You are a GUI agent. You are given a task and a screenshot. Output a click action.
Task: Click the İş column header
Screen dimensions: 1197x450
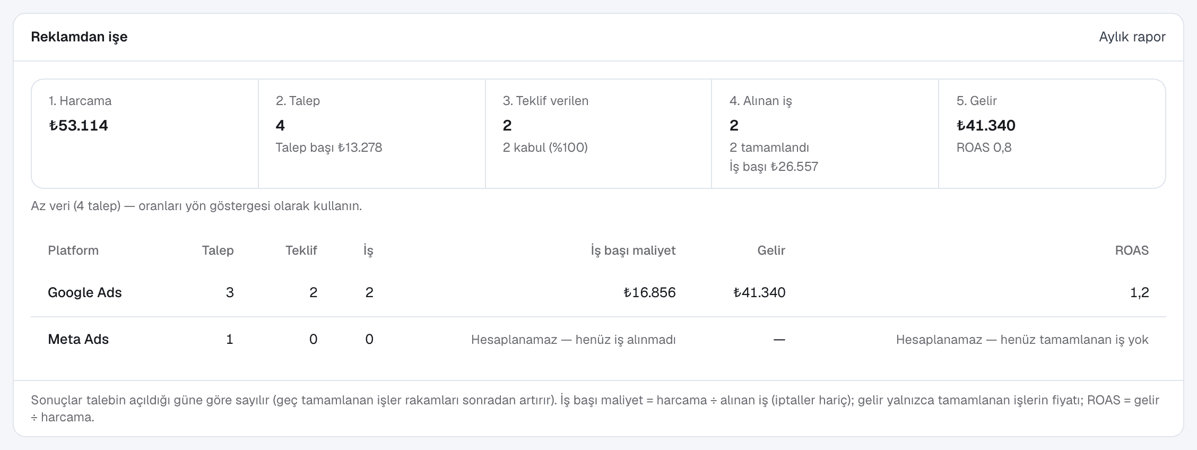pyautogui.click(x=368, y=250)
